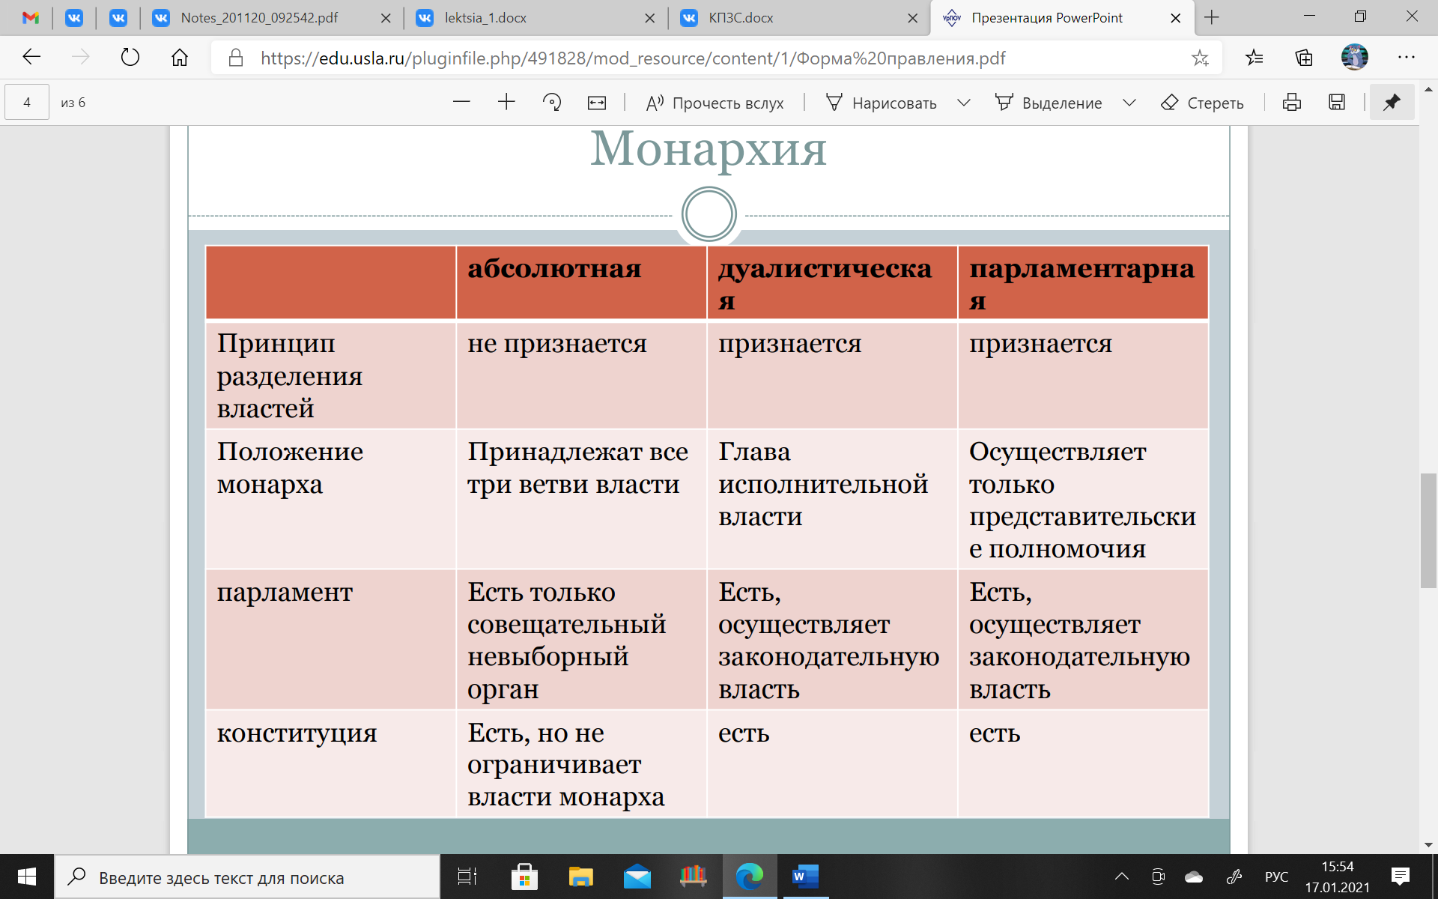Click the Edge browser taskbar icon
Viewport: 1438px width, 899px height.
point(749,877)
